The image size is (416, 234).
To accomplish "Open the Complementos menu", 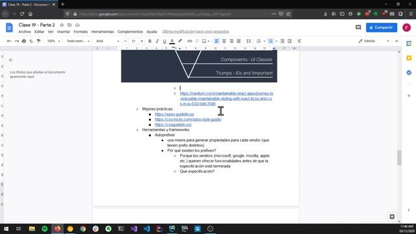I will [x=130, y=32].
